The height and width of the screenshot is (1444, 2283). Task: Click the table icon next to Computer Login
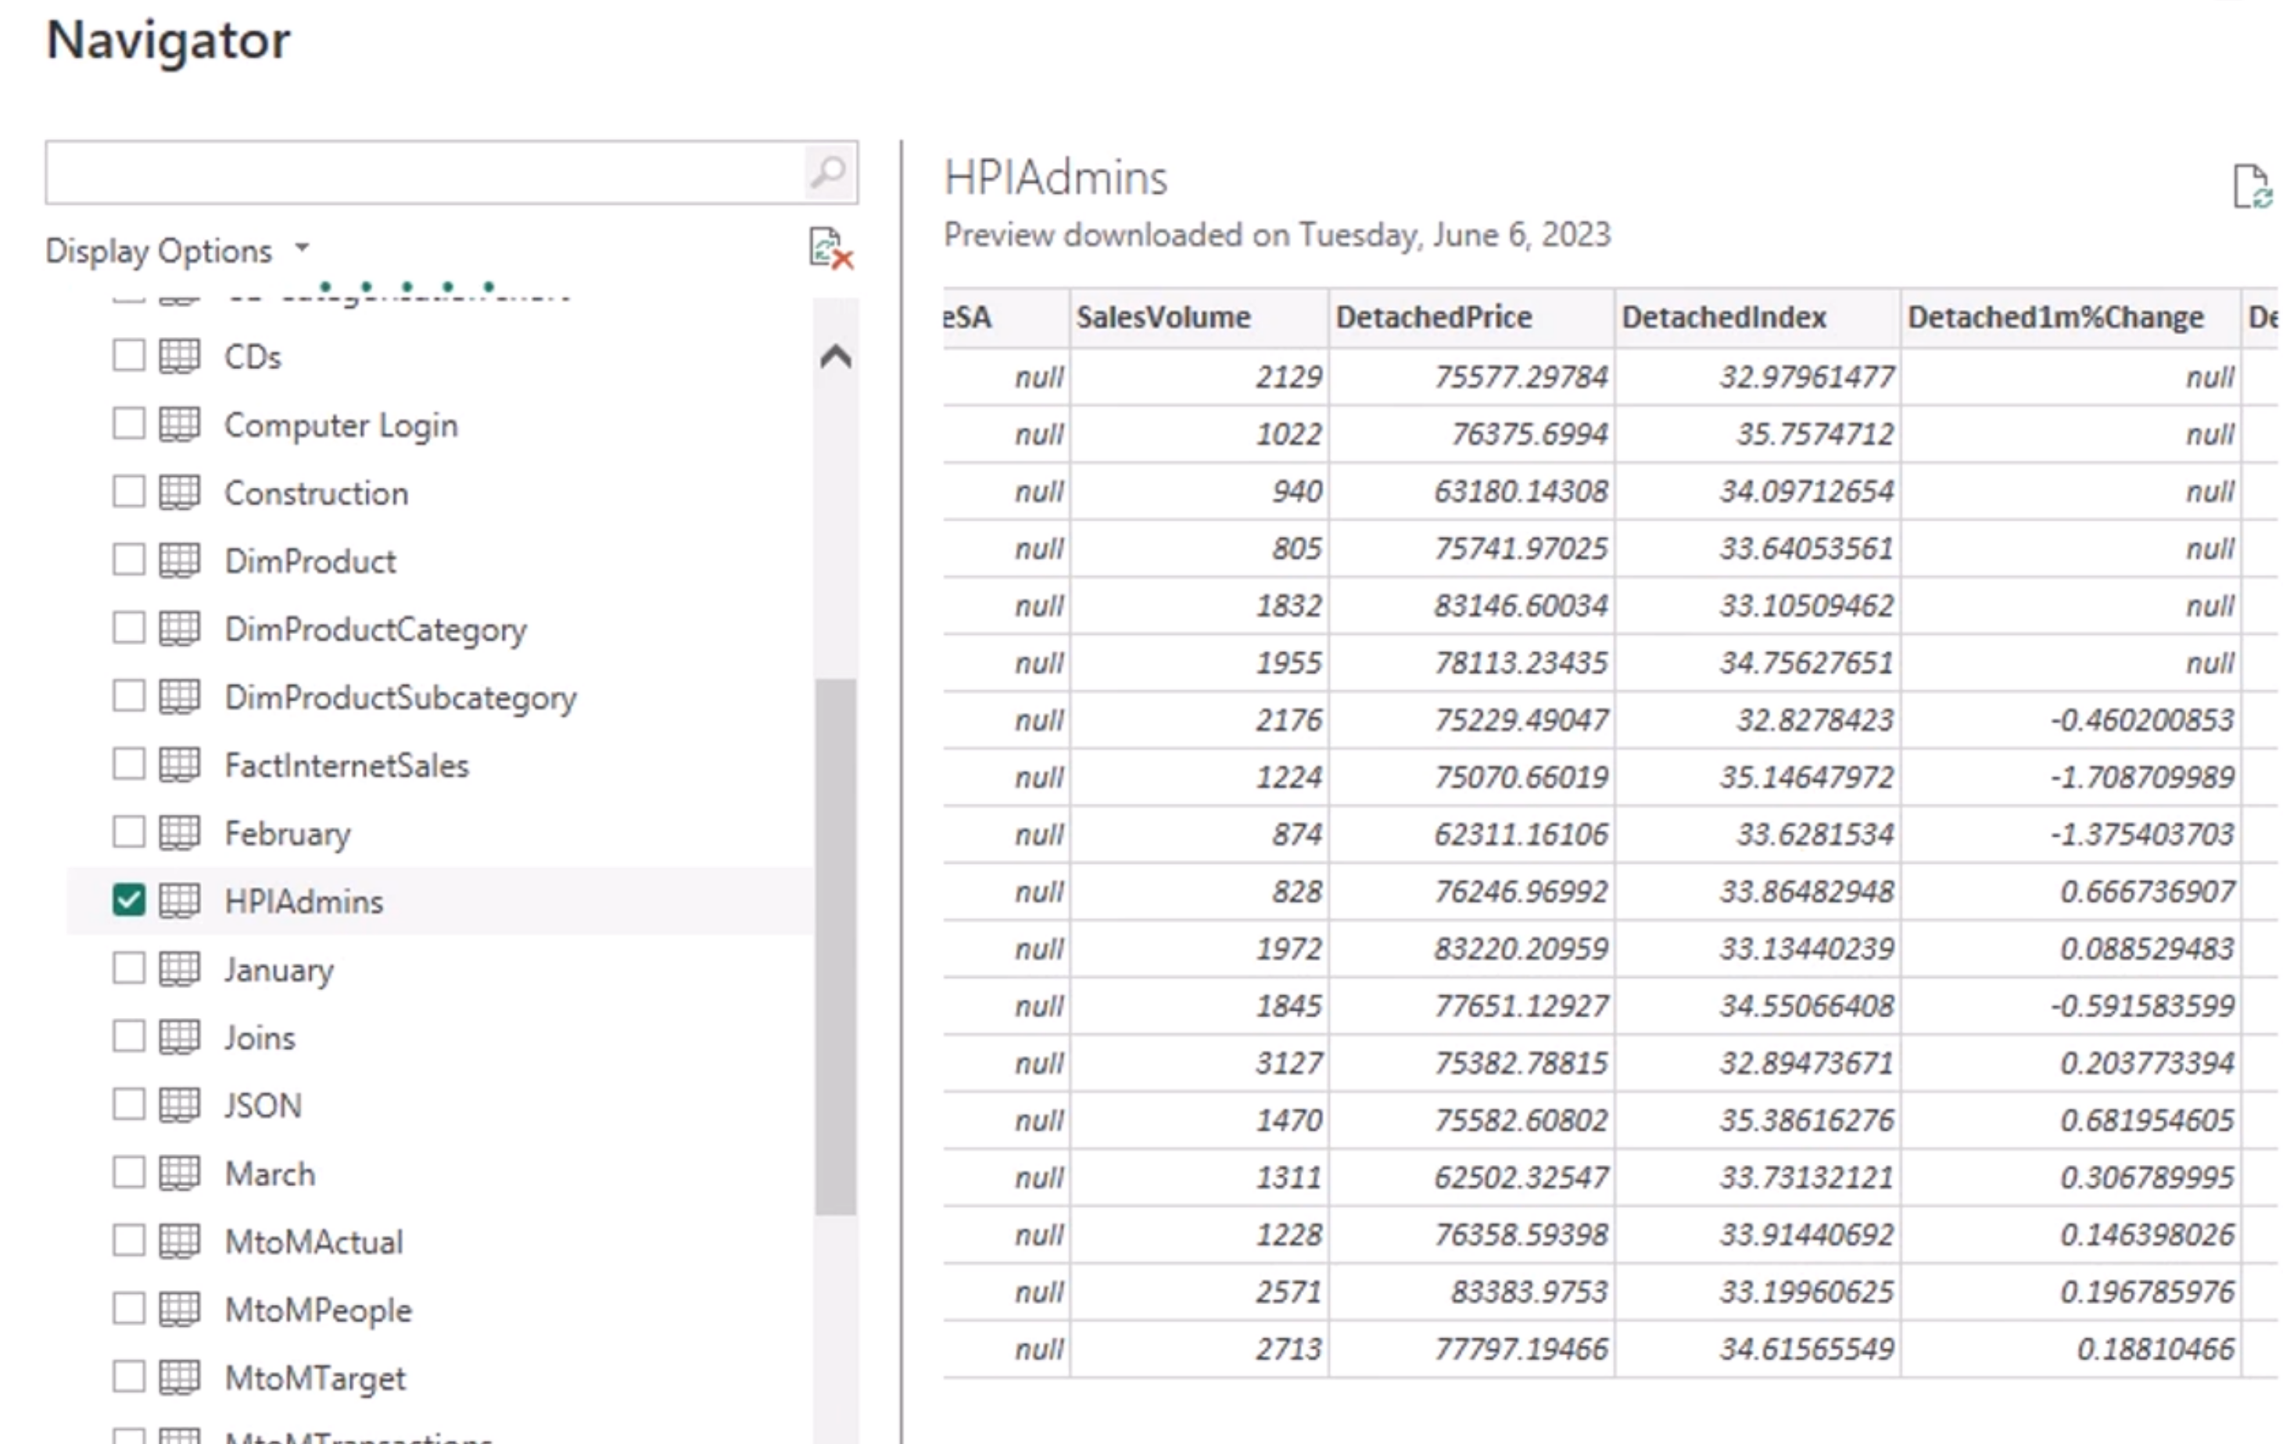(x=179, y=425)
